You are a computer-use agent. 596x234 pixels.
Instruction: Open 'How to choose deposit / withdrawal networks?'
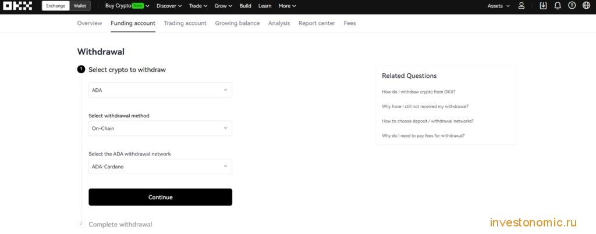tap(428, 121)
